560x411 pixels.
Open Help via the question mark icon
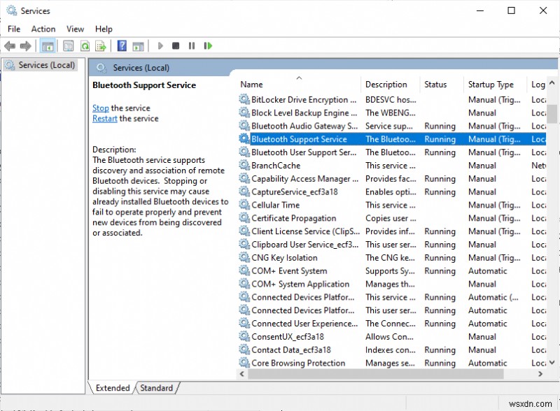click(122, 46)
